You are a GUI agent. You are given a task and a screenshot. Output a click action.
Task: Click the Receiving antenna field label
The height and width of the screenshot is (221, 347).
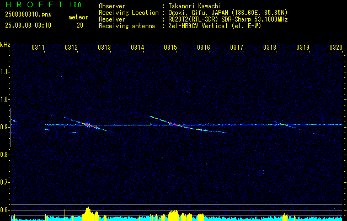[x=127, y=26]
